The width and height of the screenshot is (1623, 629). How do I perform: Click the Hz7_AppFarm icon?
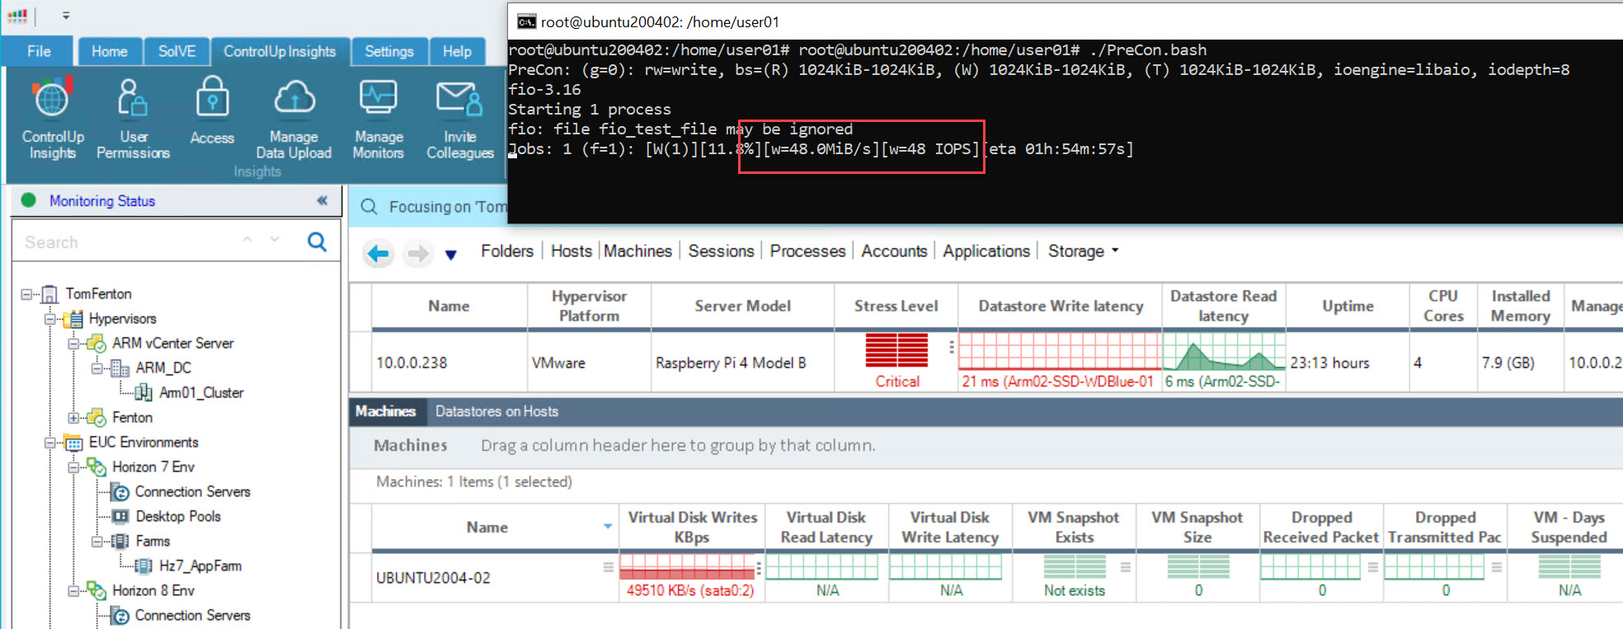[x=143, y=566]
